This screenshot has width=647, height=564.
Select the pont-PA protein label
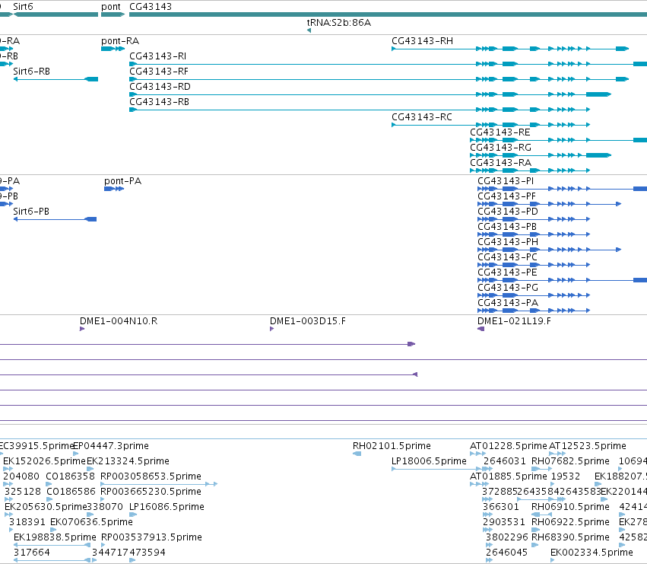click(x=123, y=181)
